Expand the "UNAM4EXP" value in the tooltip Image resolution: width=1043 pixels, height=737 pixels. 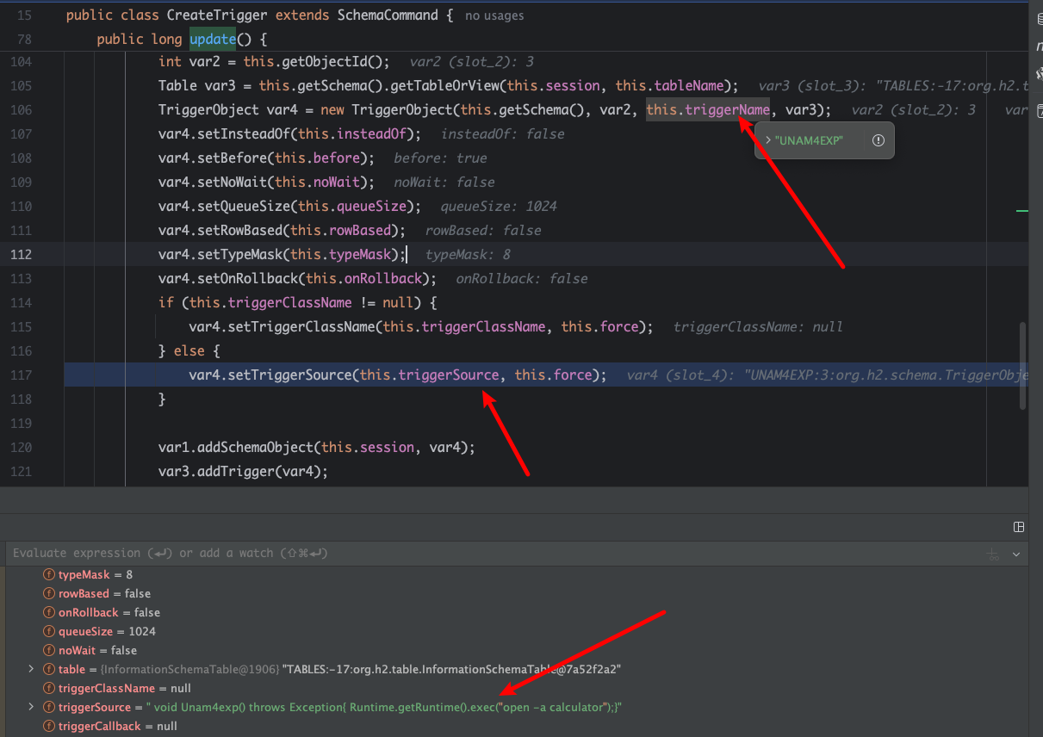click(768, 140)
